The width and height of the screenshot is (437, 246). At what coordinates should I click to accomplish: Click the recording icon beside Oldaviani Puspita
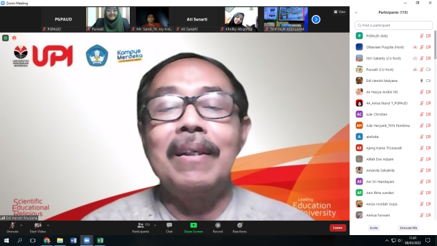[x=415, y=47]
